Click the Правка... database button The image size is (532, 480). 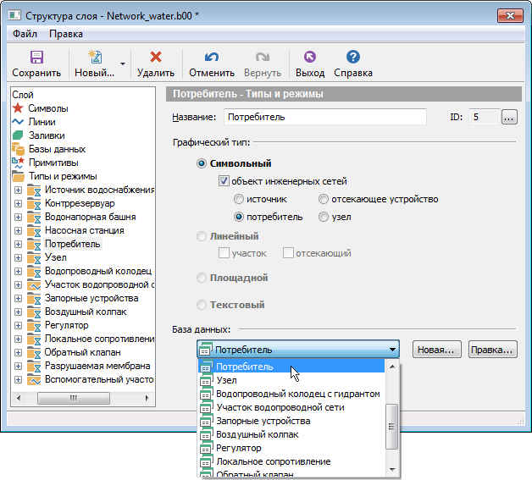tap(492, 350)
